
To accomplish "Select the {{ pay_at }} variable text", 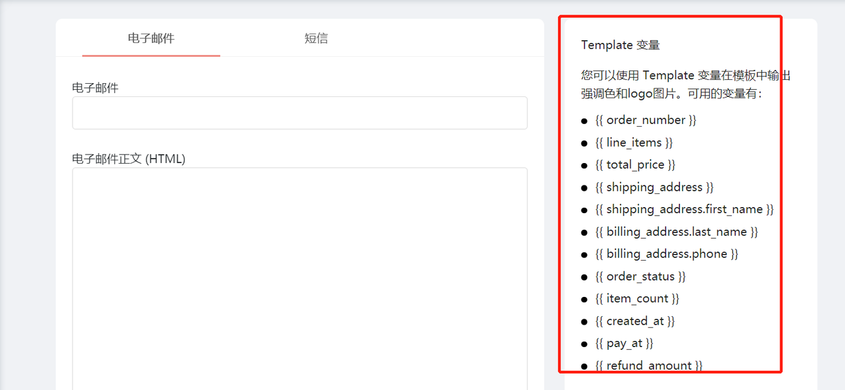I will click(624, 344).
